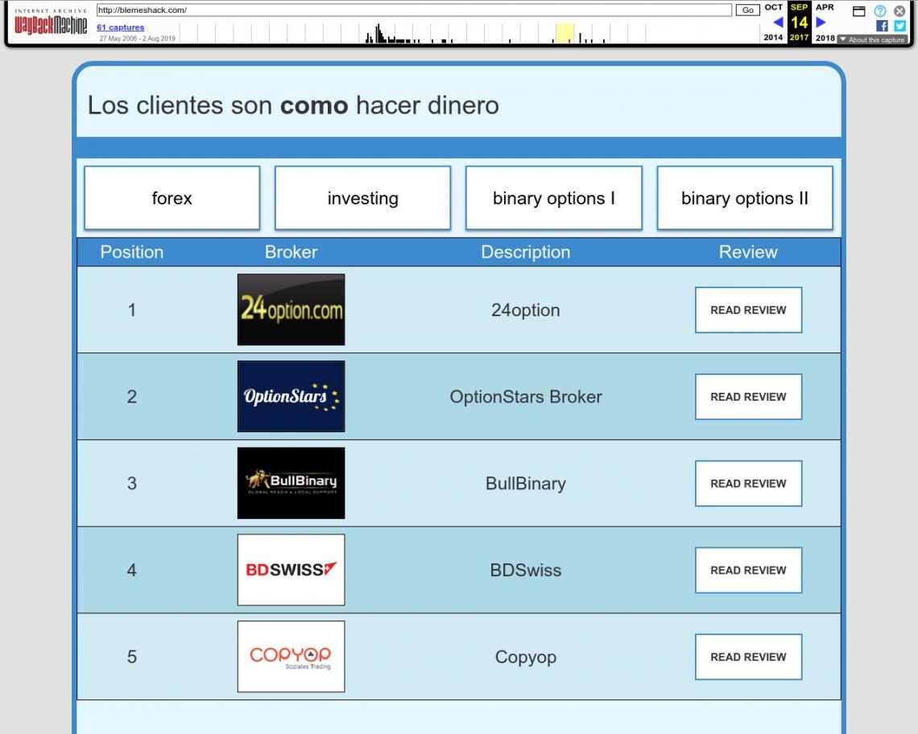The width and height of the screenshot is (918, 734).
Task: Read review for BDSwiss
Action: click(x=748, y=570)
